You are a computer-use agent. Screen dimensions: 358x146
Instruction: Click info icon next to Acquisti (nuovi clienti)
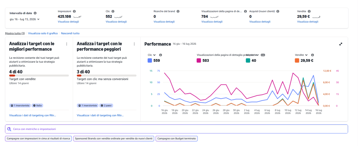click(278, 11)
